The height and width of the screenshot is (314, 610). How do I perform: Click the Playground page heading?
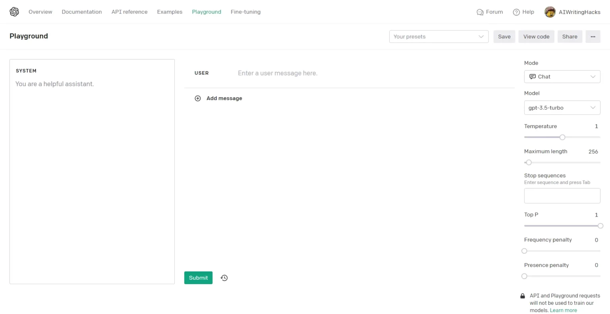tap(29, 36)
